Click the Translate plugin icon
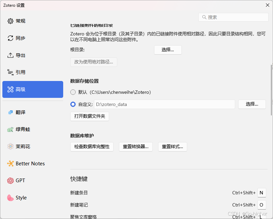 [10, 112]
